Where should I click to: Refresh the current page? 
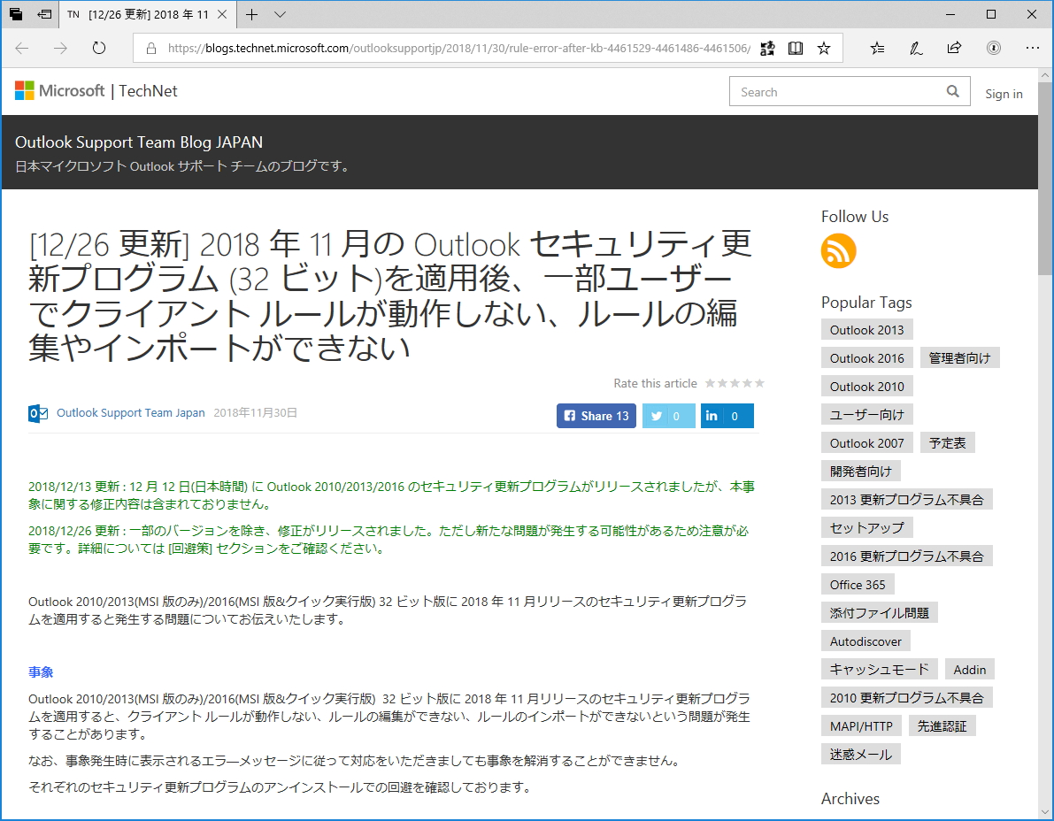(x=98, y=49)
